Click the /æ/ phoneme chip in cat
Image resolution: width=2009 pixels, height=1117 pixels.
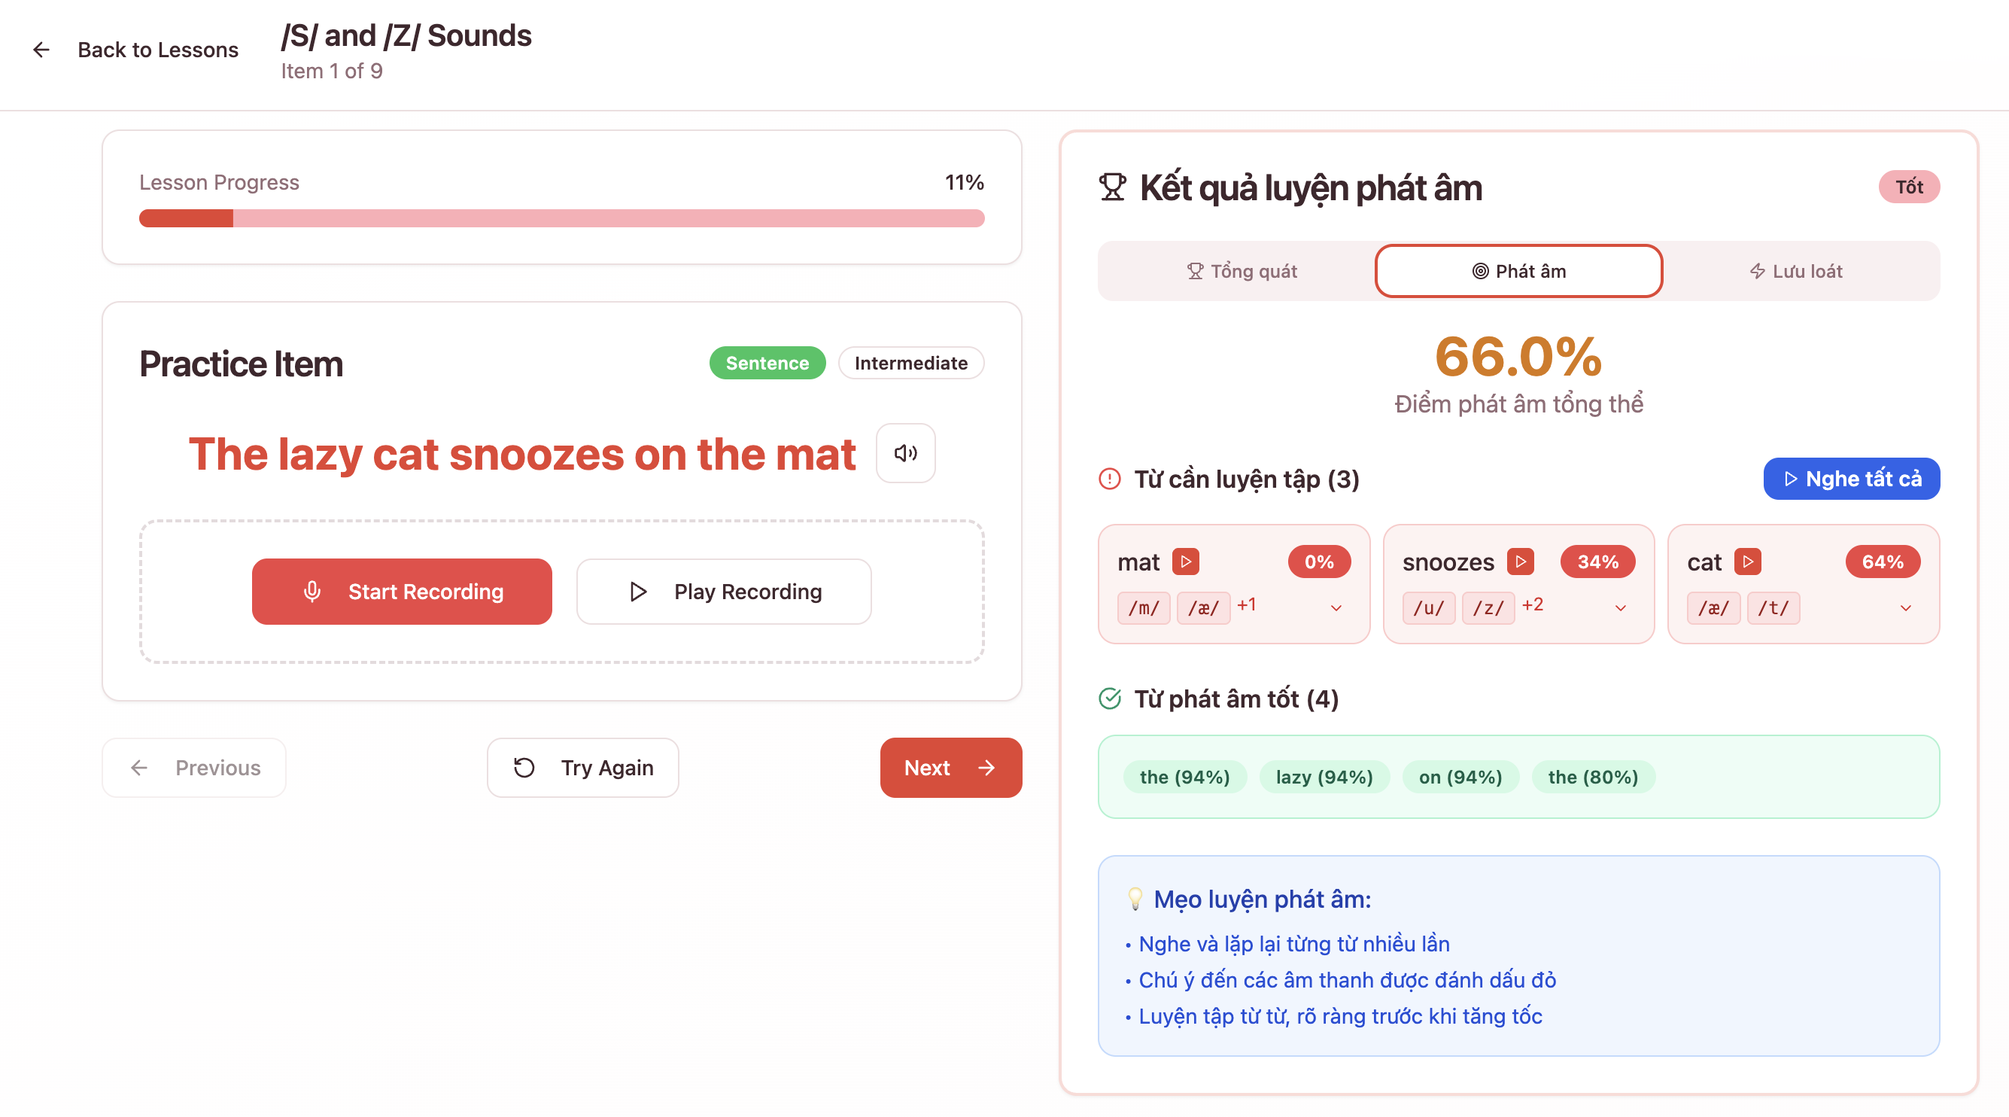[1713, 607]
